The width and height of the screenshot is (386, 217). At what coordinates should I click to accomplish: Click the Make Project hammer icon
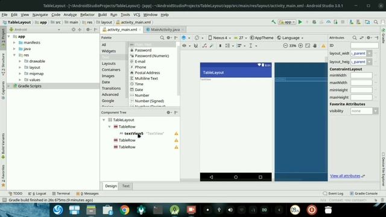273,22
